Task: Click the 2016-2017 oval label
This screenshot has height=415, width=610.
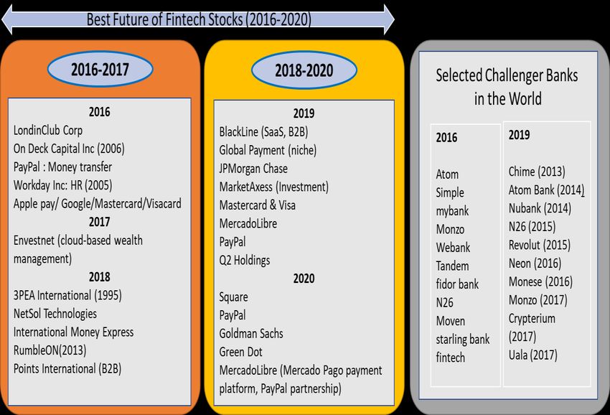Action: pos(100,69)
